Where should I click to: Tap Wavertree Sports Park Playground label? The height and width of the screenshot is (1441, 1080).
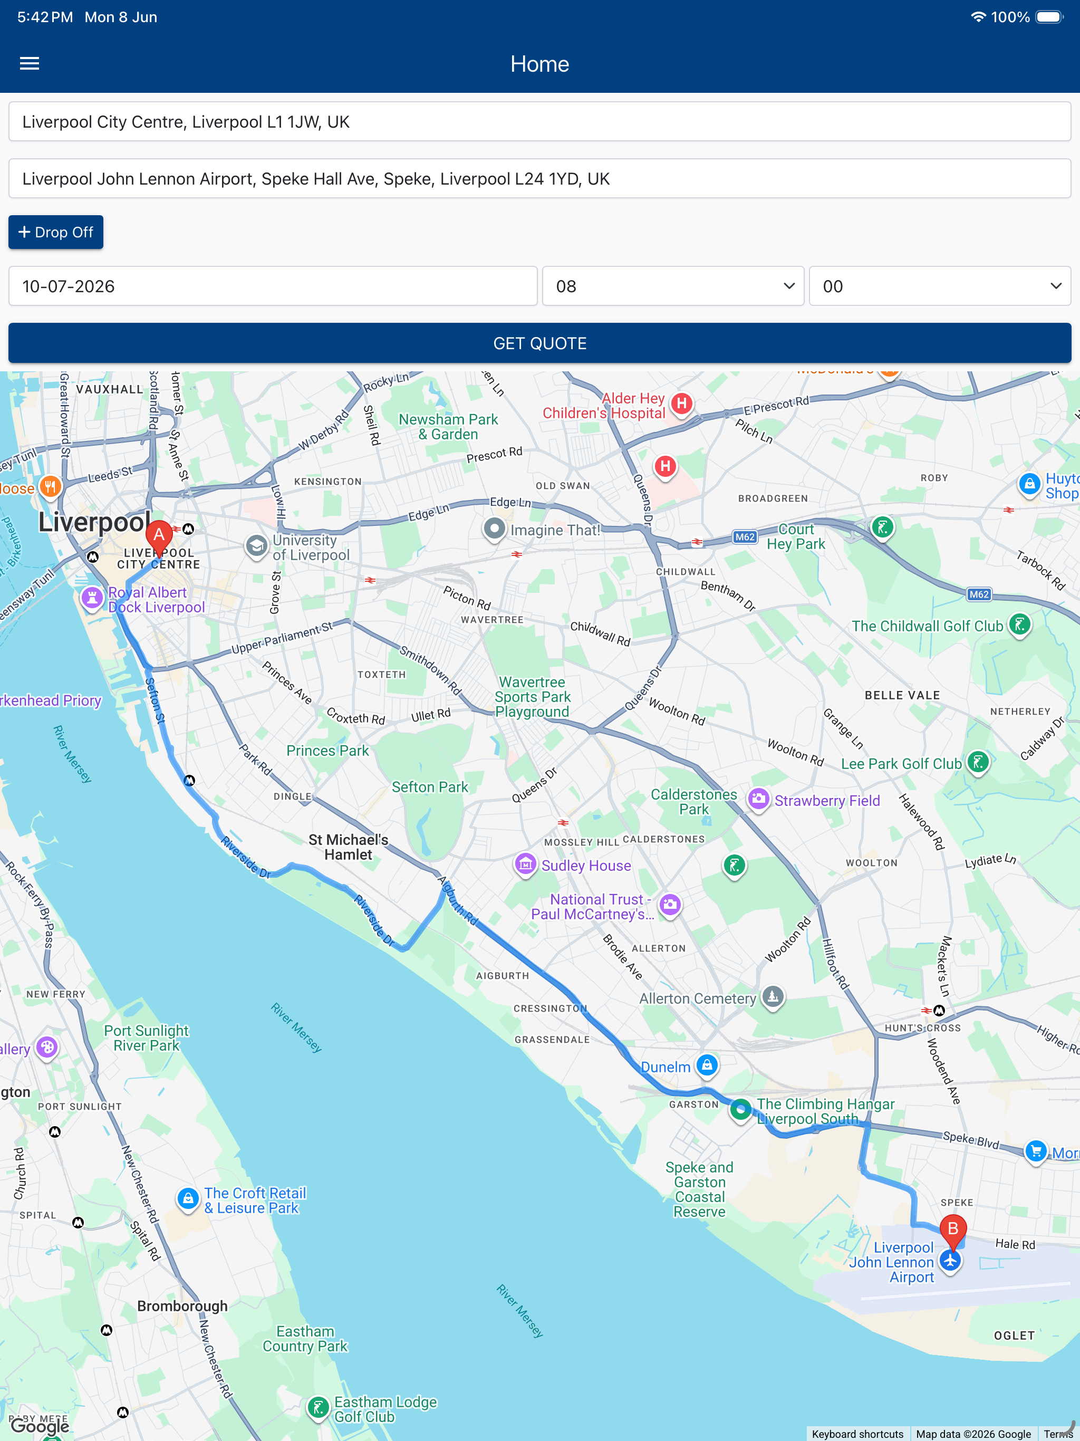pos(532,697)
